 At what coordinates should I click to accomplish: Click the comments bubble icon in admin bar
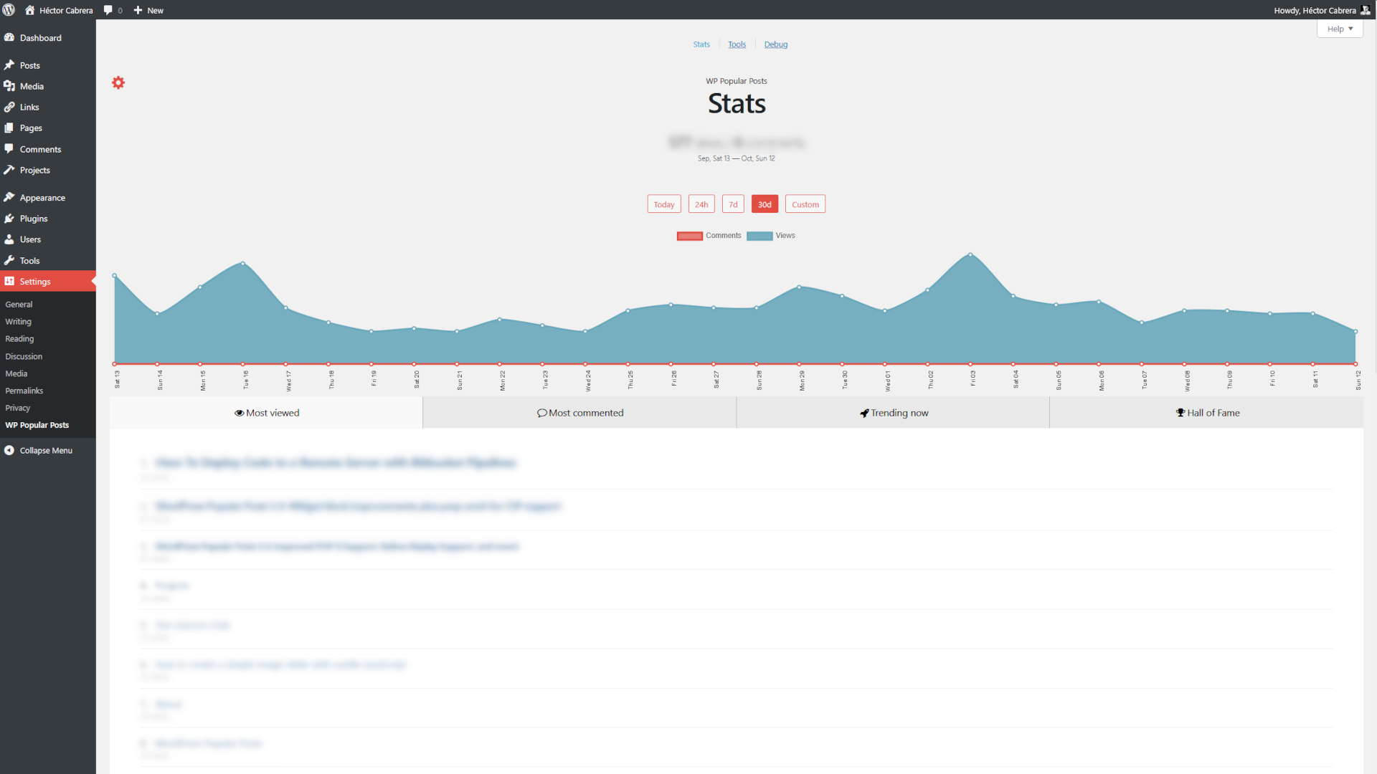coord(108,10)
